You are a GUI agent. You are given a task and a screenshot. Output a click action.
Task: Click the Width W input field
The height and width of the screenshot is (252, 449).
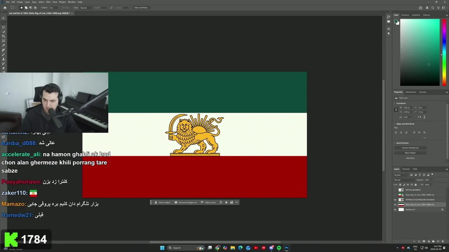pyautogui.click(x=407, y=108)
